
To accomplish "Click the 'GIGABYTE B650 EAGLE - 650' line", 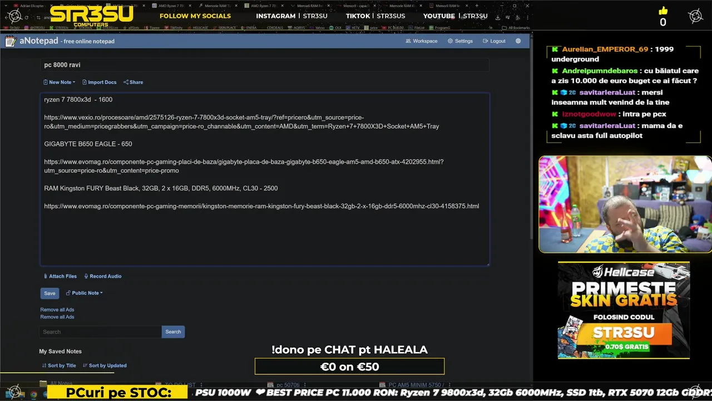I will point(88,144).
